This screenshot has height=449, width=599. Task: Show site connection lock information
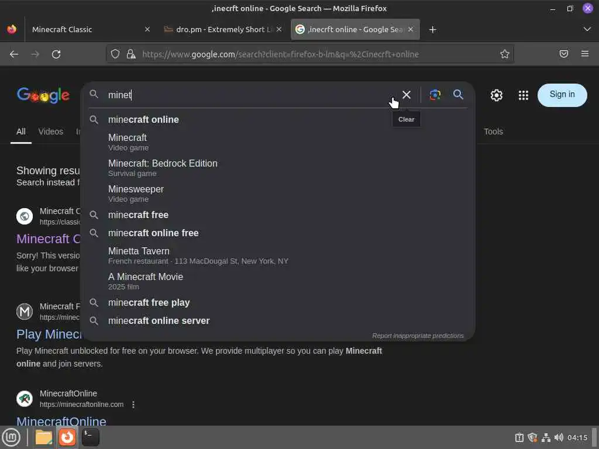click(x=131, y=54)
